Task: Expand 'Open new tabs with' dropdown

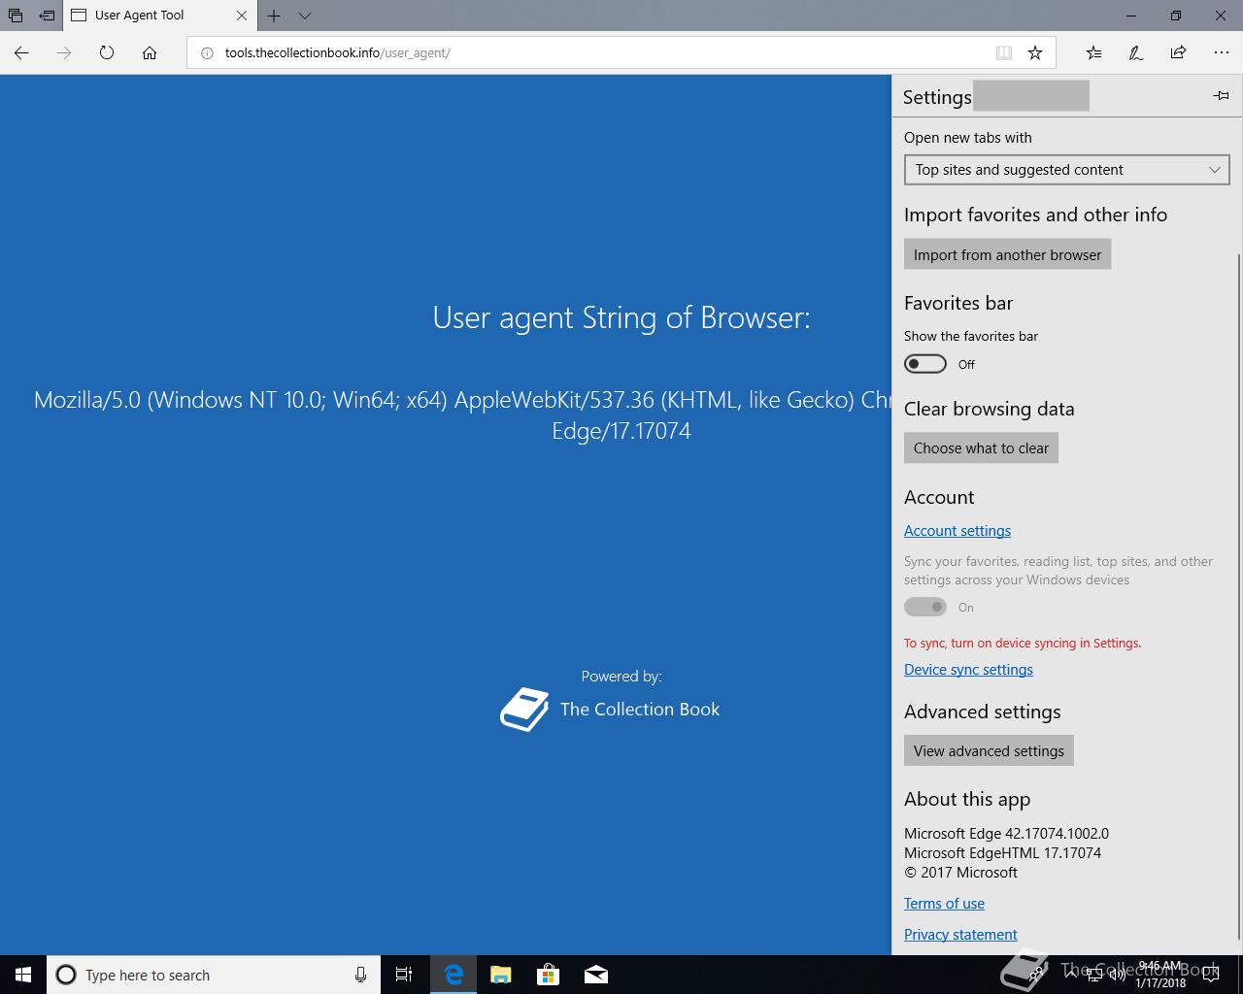Action: [1066, 170]
